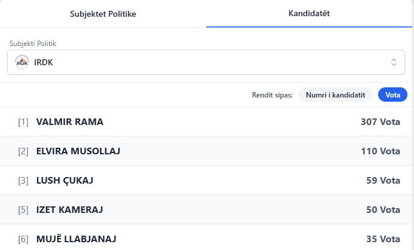This screenshot has height=250, width=414.
Task: Click the 110 Vota result
Action: tap(380, 151)
